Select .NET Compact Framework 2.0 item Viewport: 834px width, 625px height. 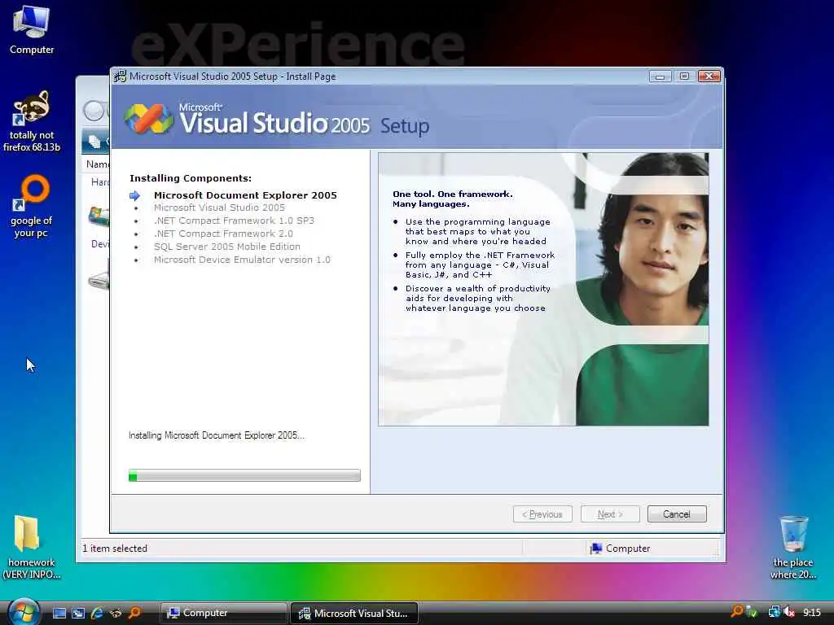point(223,234)
